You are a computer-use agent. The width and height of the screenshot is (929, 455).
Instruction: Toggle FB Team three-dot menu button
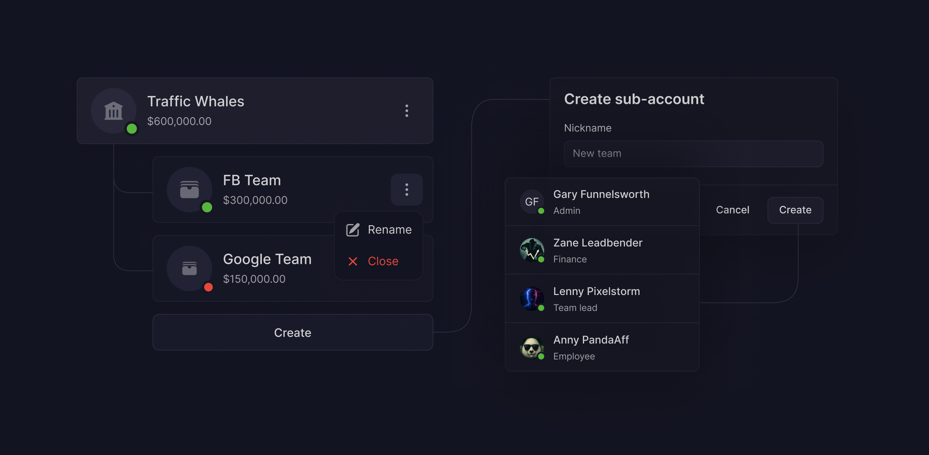[406, 190]
